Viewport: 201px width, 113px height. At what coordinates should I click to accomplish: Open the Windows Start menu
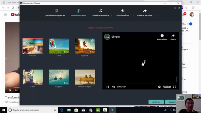coord(3,110)
